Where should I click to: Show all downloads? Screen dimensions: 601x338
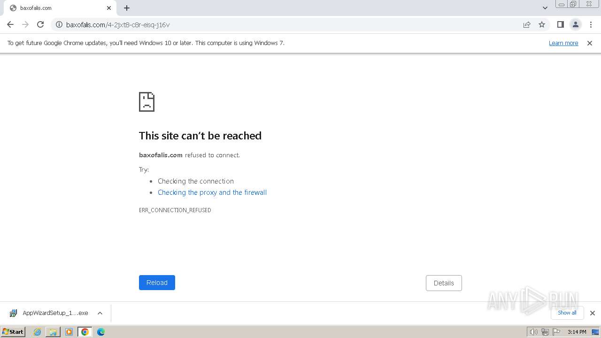(x=567, y=313)
